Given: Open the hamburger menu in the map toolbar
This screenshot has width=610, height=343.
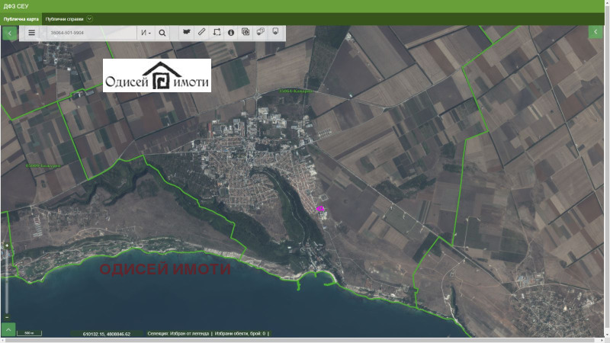Looking at the screenshot, I should click(x=31, y=33).
